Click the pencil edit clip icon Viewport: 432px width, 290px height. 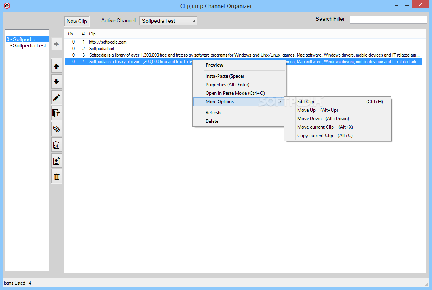pos(57,97)
